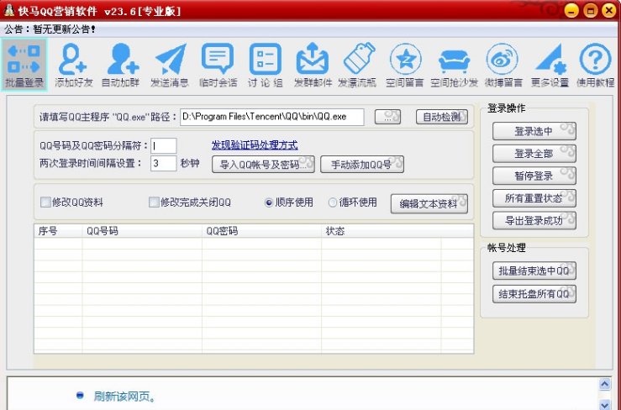Click the login interval seconds field
The image size is (621, 410).
coord(164,163)
